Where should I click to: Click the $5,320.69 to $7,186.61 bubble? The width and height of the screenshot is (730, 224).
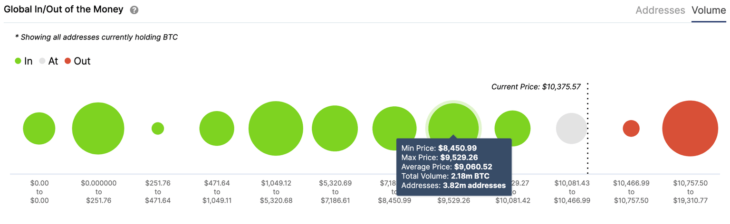[335, 128]
